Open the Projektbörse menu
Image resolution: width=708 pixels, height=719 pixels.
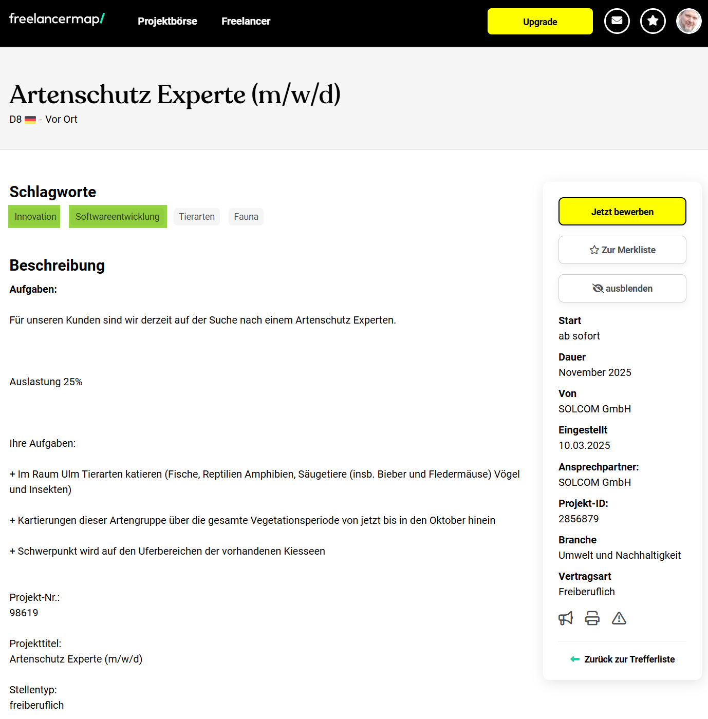point(167,21)
